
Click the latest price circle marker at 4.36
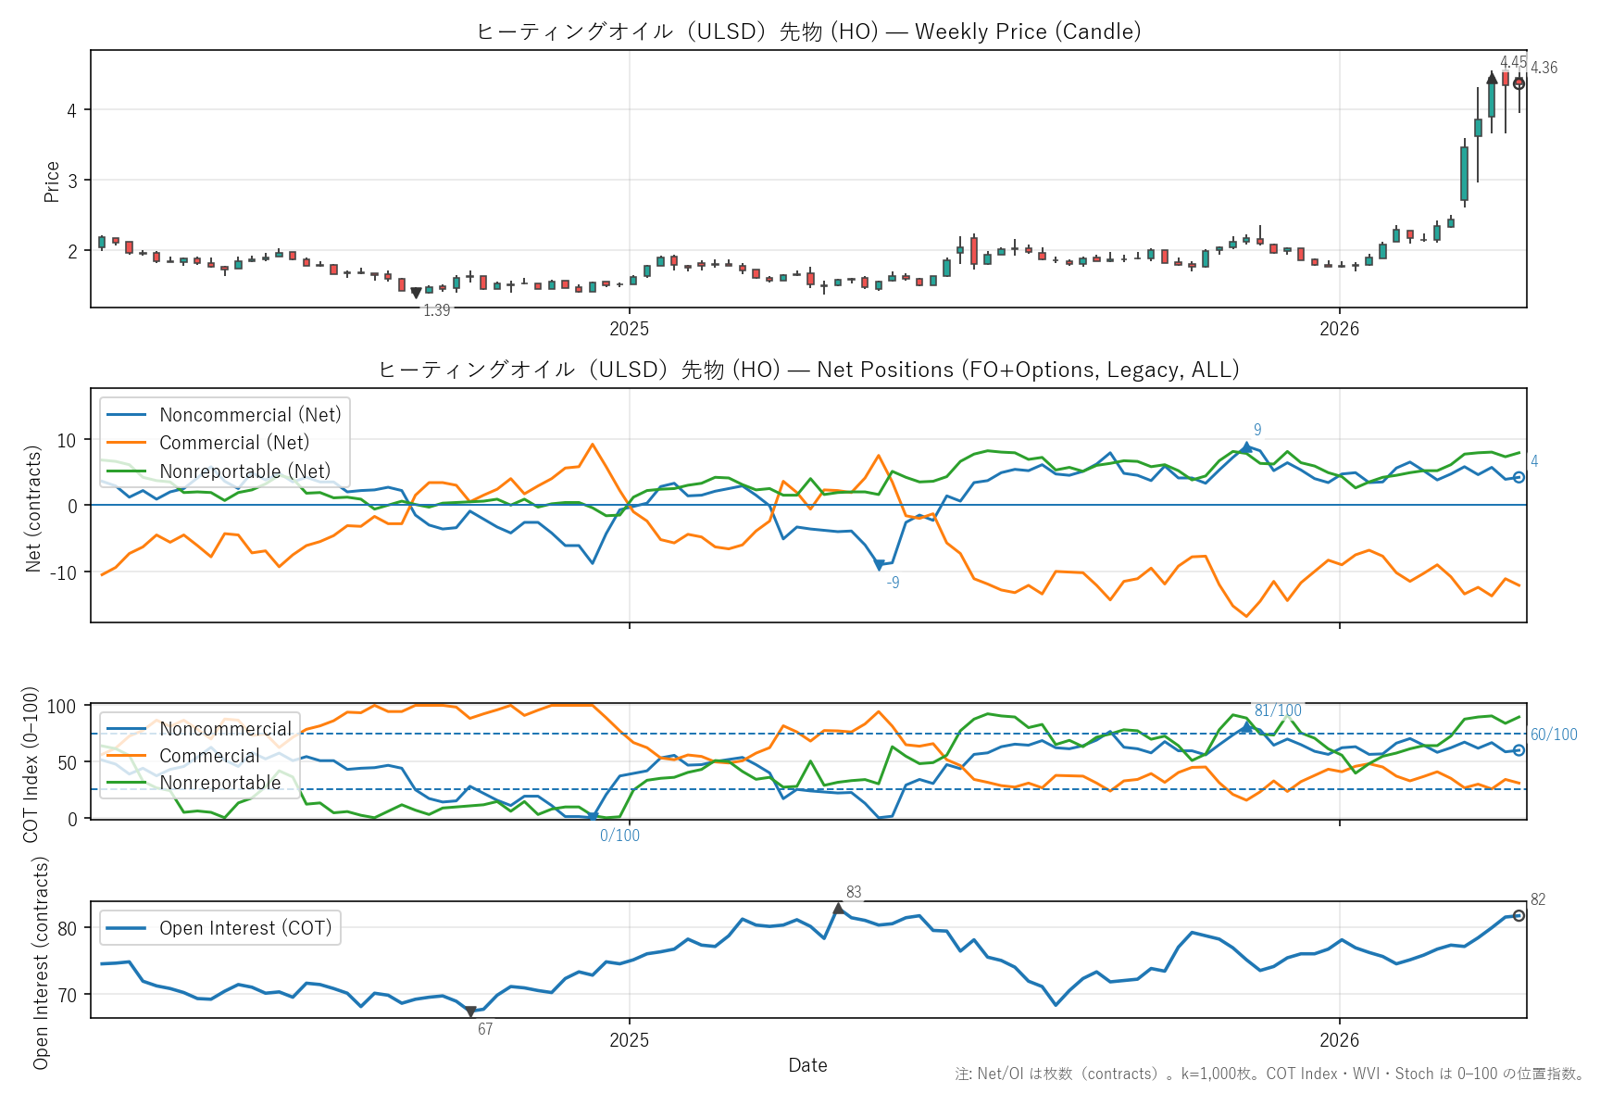point(1519,83)
